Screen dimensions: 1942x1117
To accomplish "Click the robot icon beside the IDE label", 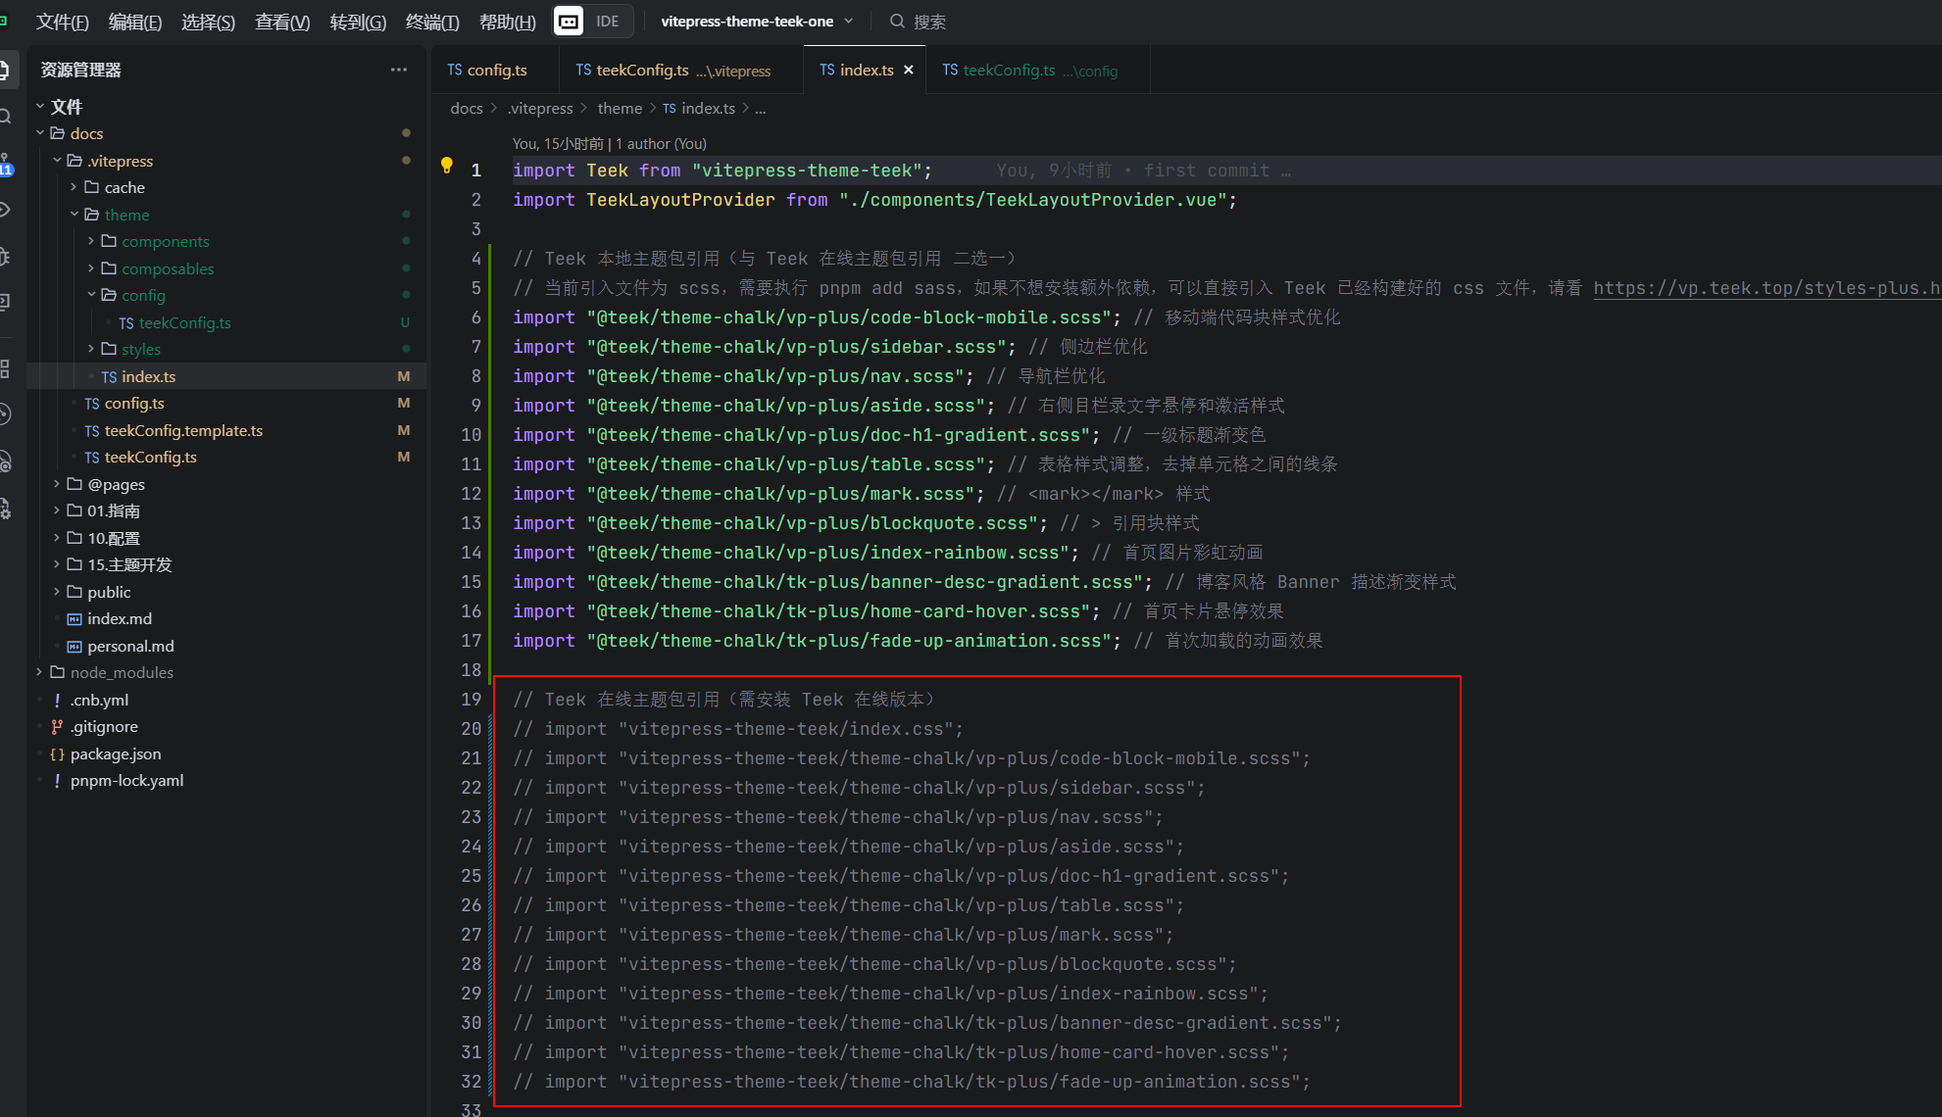I will 569,21.
